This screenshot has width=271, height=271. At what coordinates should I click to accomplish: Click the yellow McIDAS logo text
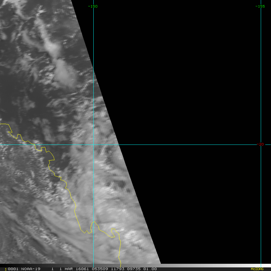click(257, 269)
